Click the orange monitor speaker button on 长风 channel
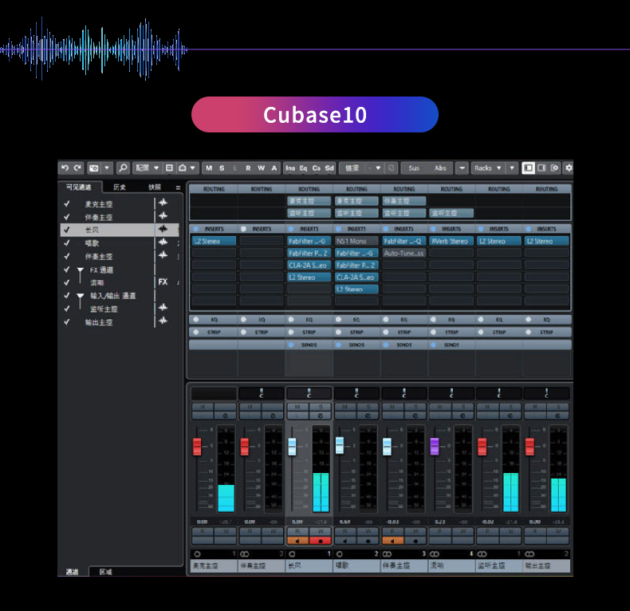 297,541
